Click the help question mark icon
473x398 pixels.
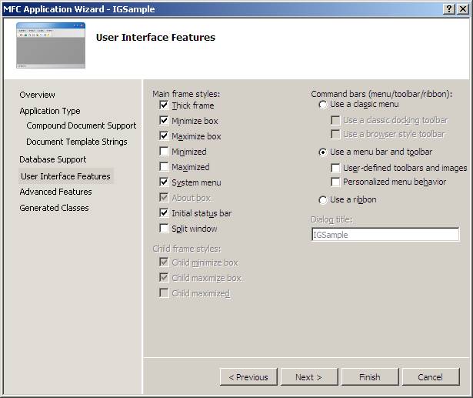448,8
